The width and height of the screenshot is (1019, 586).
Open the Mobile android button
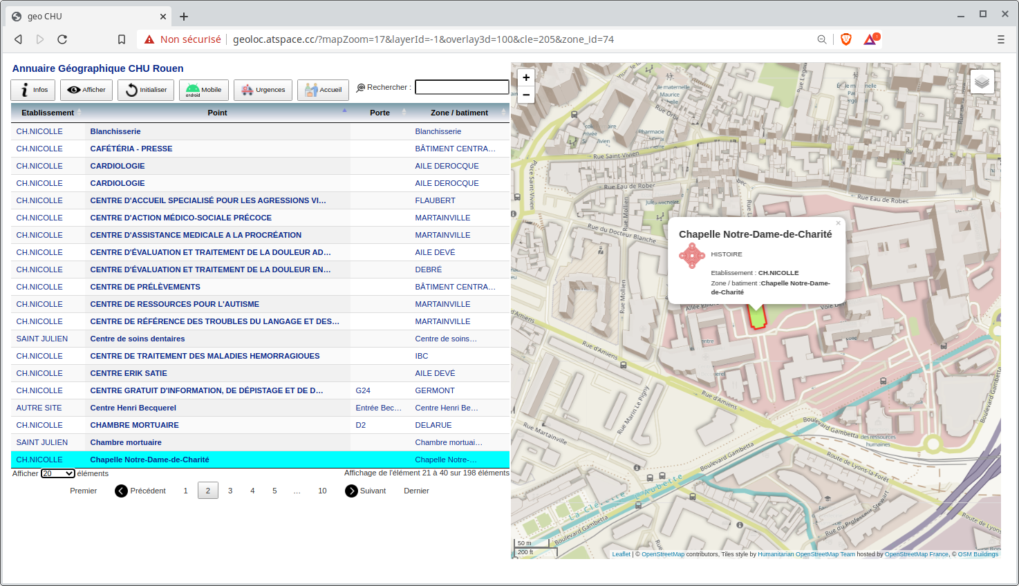click(x=203, y=90)
